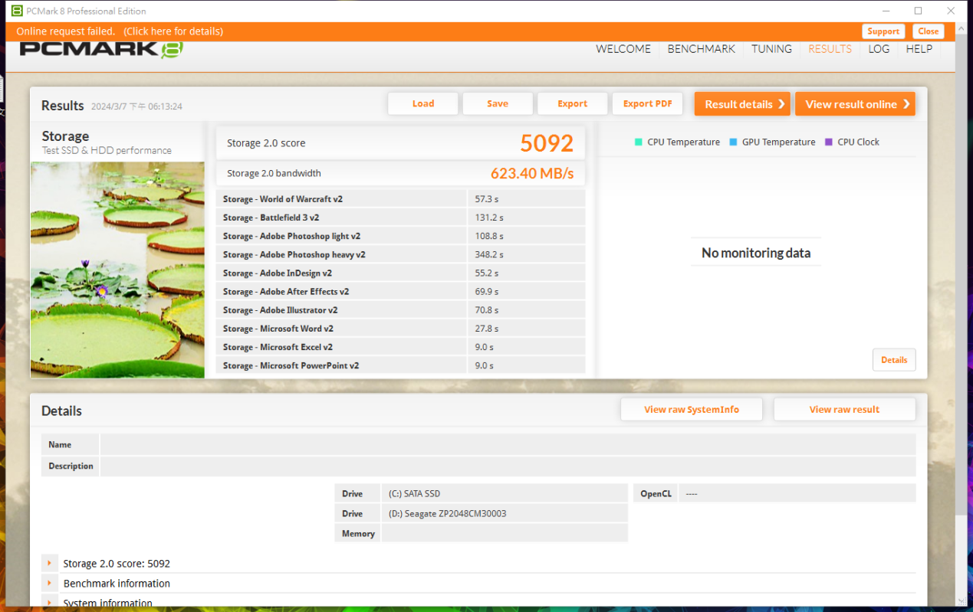Click the OpenCL value field
The image size is (973, 612).
click(797, 493)
